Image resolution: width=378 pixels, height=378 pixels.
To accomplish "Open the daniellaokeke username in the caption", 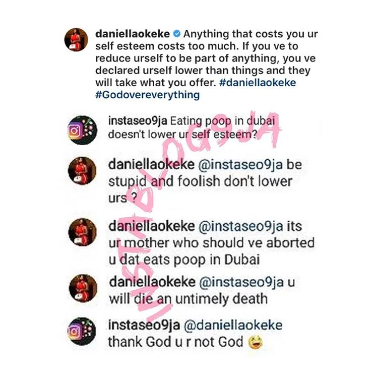I will point(133,34).
